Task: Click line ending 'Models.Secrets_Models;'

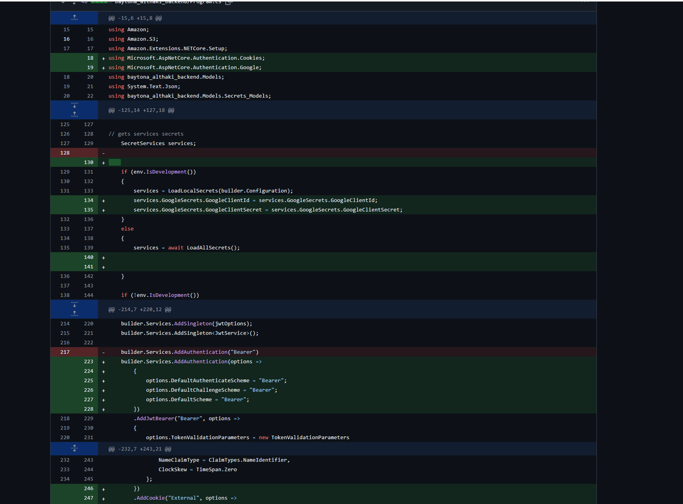Action: point(190,96)
